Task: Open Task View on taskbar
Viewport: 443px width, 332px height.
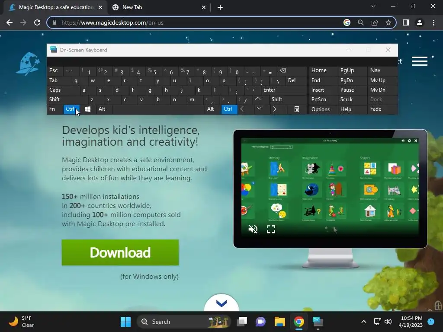Action: tap(242, 322)
